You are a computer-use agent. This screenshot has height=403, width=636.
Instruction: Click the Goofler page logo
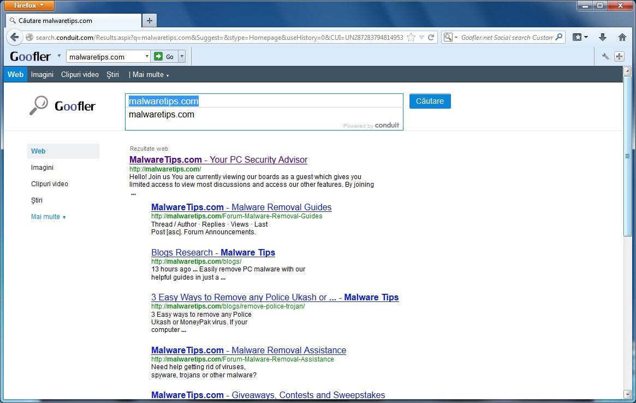click(62, 106)
